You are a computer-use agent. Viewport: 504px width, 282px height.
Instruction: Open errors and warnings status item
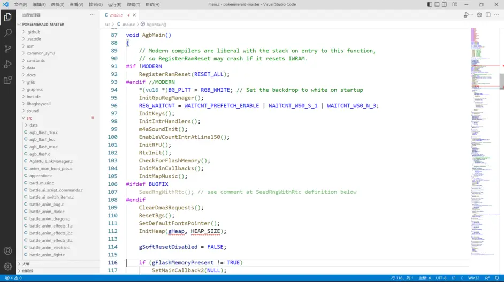tap(13, 278)
